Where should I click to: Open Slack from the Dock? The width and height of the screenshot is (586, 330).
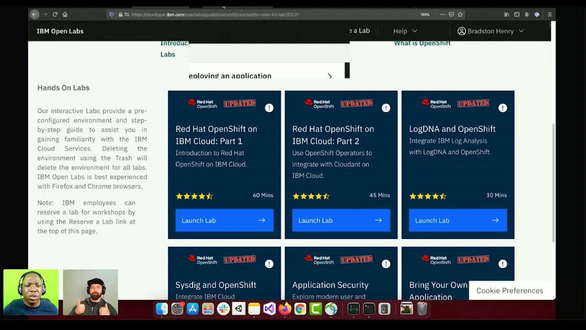(223, 309)
